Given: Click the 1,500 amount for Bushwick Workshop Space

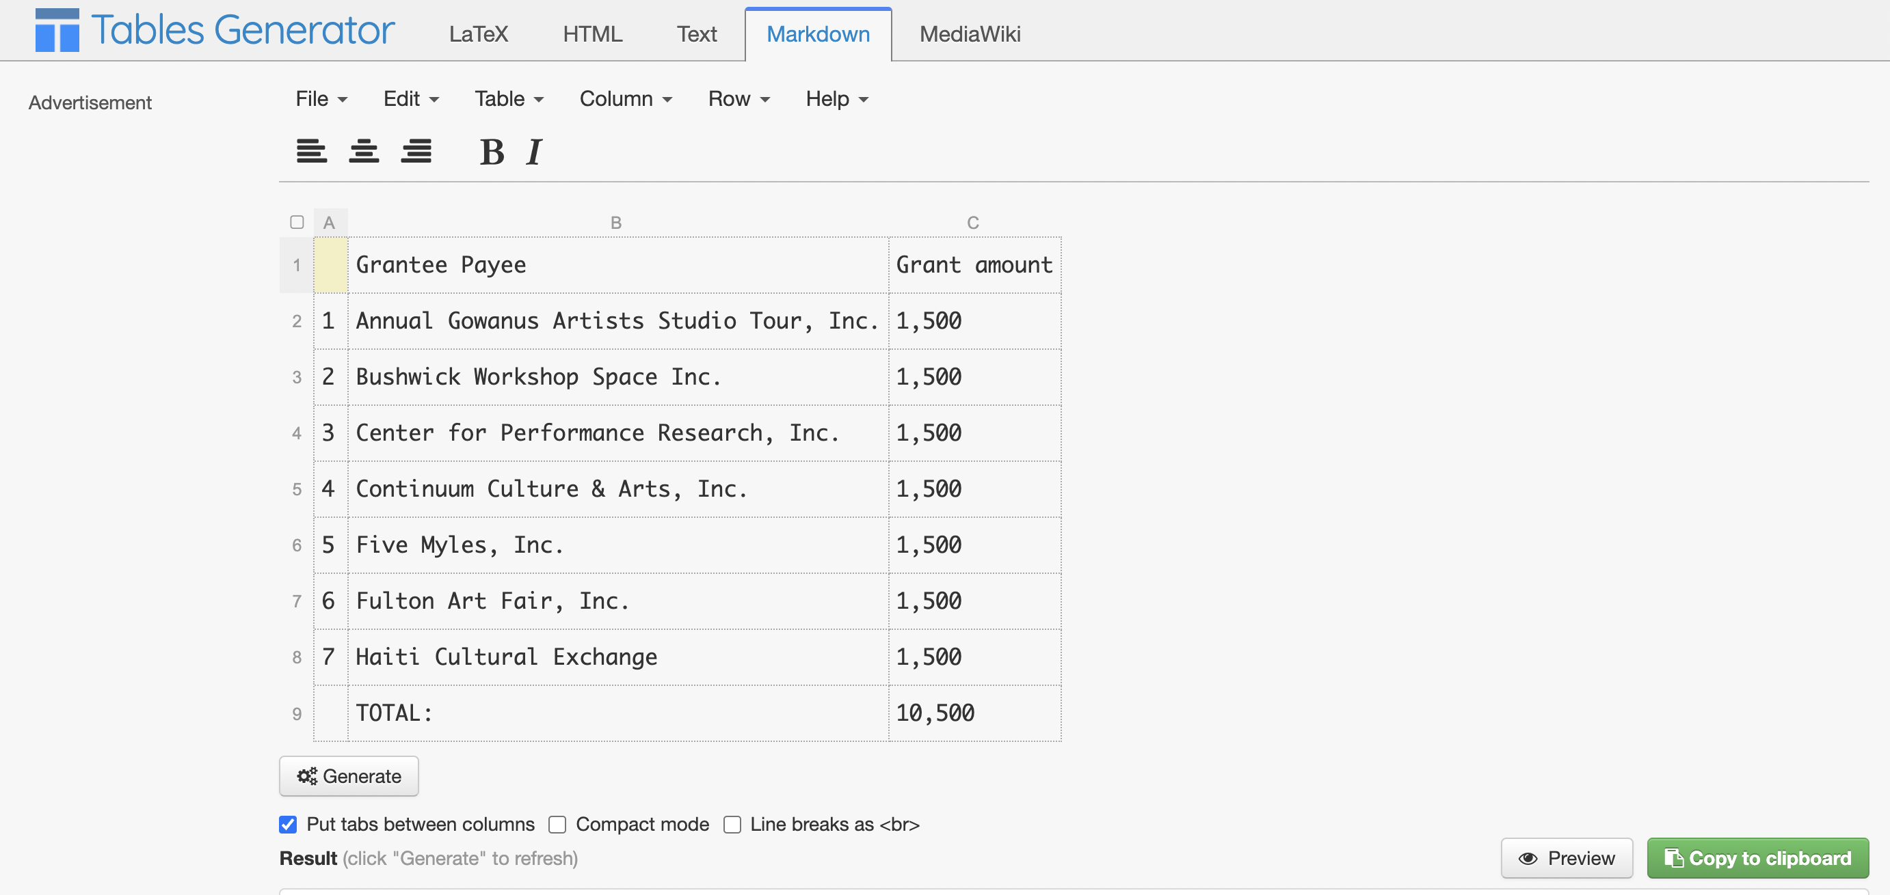Looking at the screenshot, I should coord(974,378).
